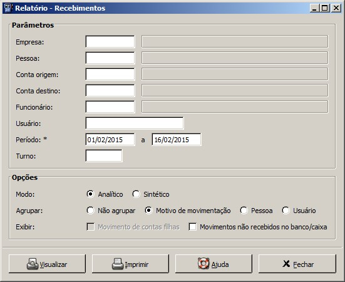Click the Conta origem code field
The height and width of the screenshot is (282, 345).
click(110, 74)
